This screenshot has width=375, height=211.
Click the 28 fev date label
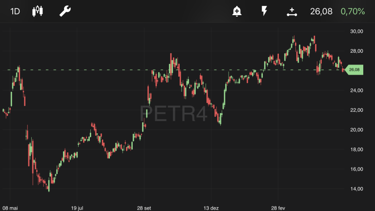(x=278, y=208)
